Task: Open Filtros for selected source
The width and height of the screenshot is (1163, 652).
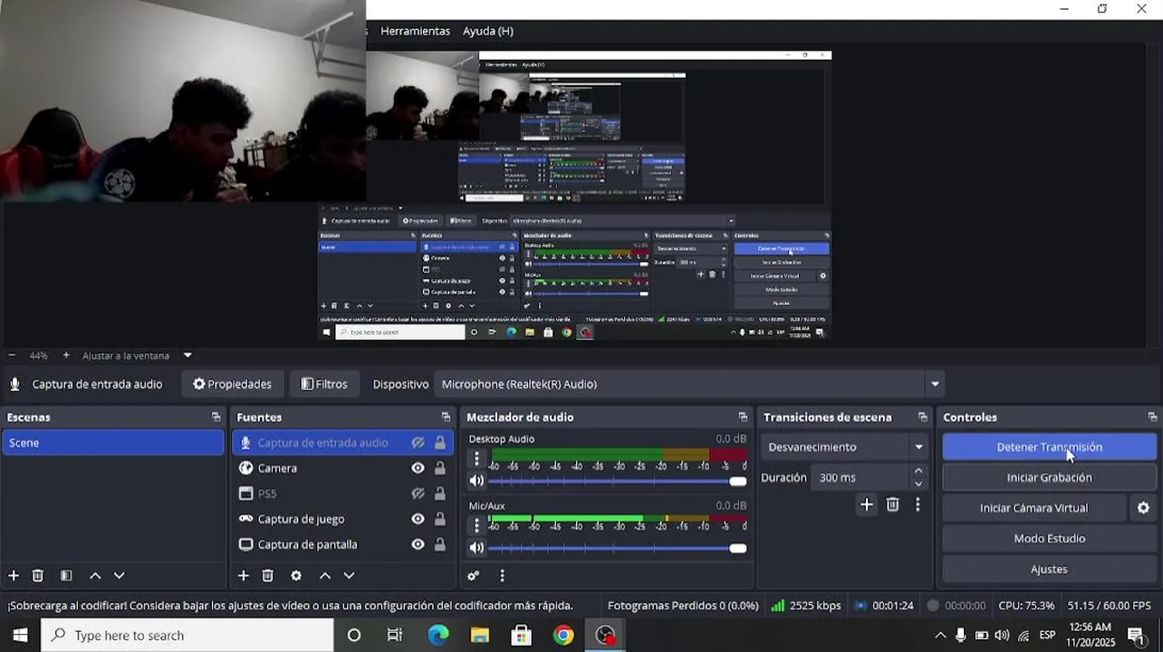Action: (324, 384)
